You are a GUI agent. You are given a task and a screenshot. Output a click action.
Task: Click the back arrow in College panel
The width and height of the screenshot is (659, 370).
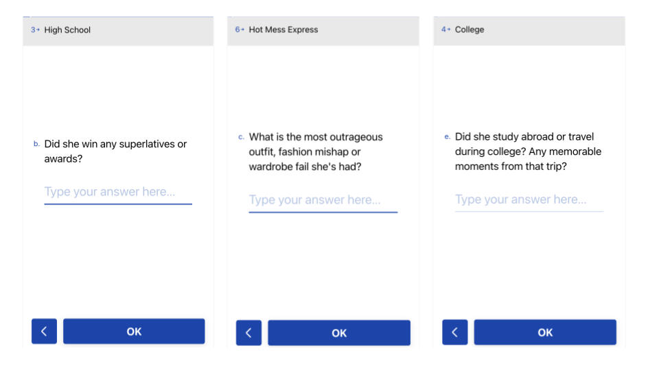tap(454, 332)
